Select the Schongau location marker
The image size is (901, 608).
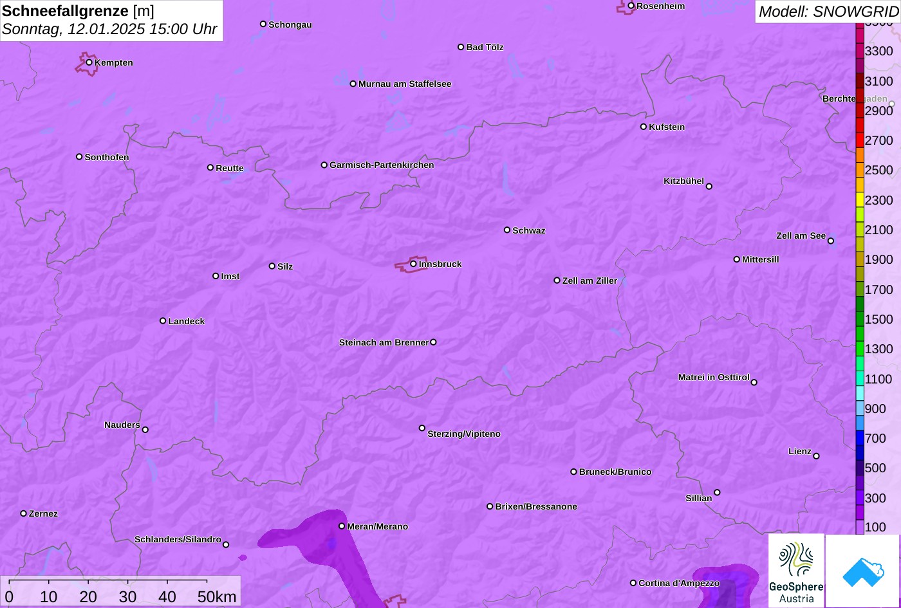(x=263, y=24)
